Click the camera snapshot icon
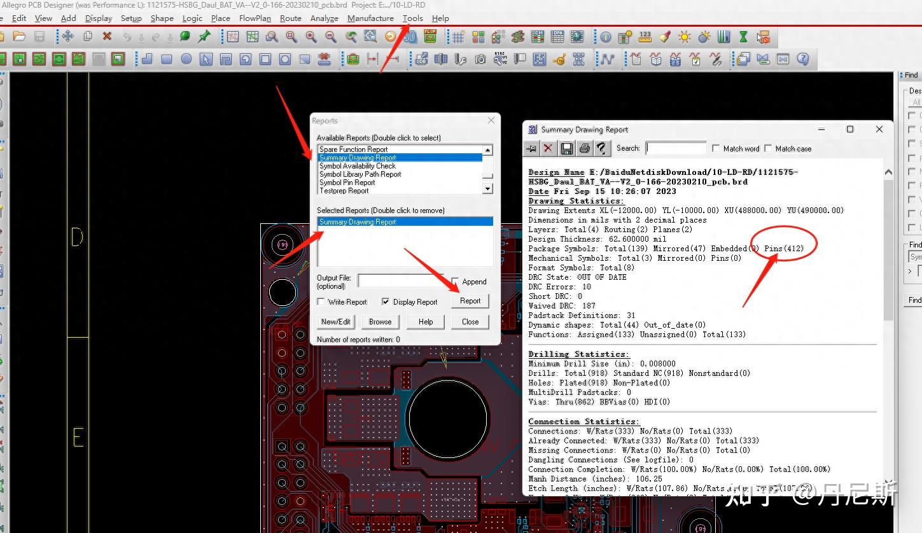This screenshot has height=533, width=922. 480,59
